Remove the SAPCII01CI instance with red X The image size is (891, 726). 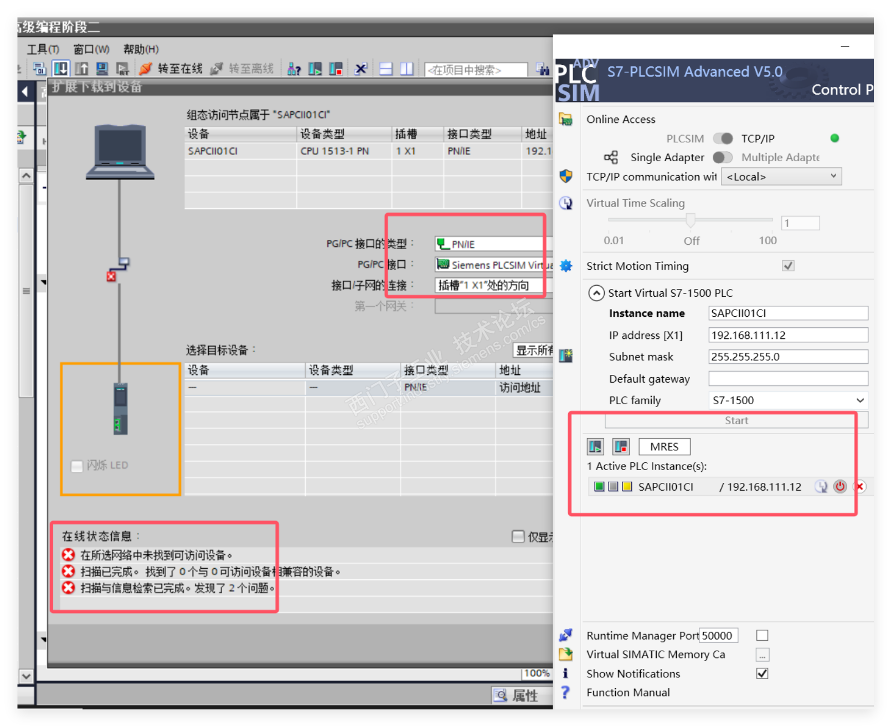click(x=860, y=486)
